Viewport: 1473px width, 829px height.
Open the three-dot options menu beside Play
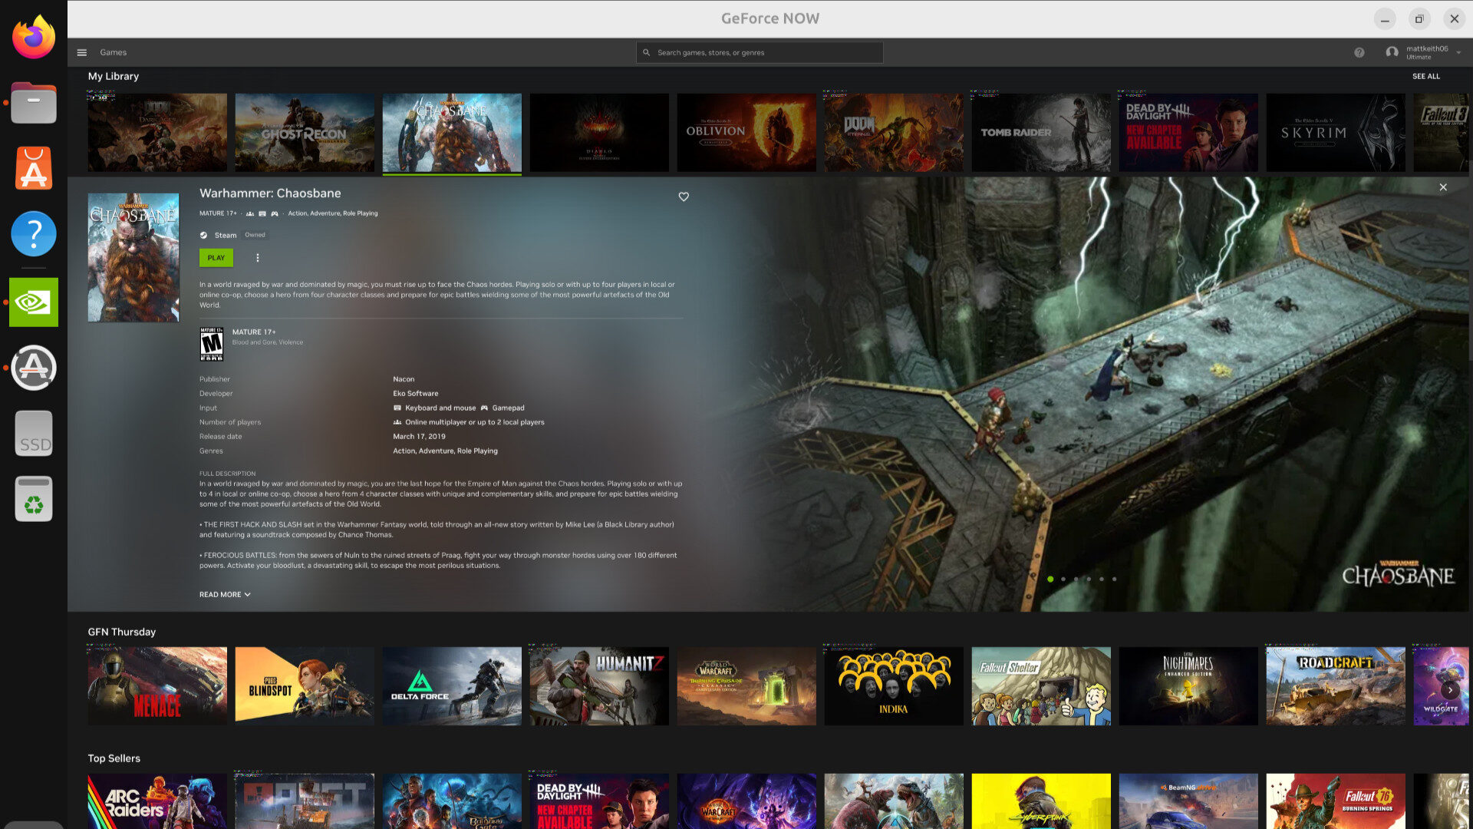(257, 258)
